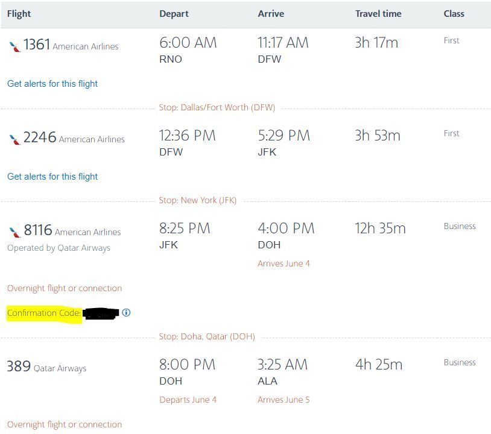Screen dimensions: 491x434
Task: Click the highlighted Confirmation Code label
Action: pos(44,313)
